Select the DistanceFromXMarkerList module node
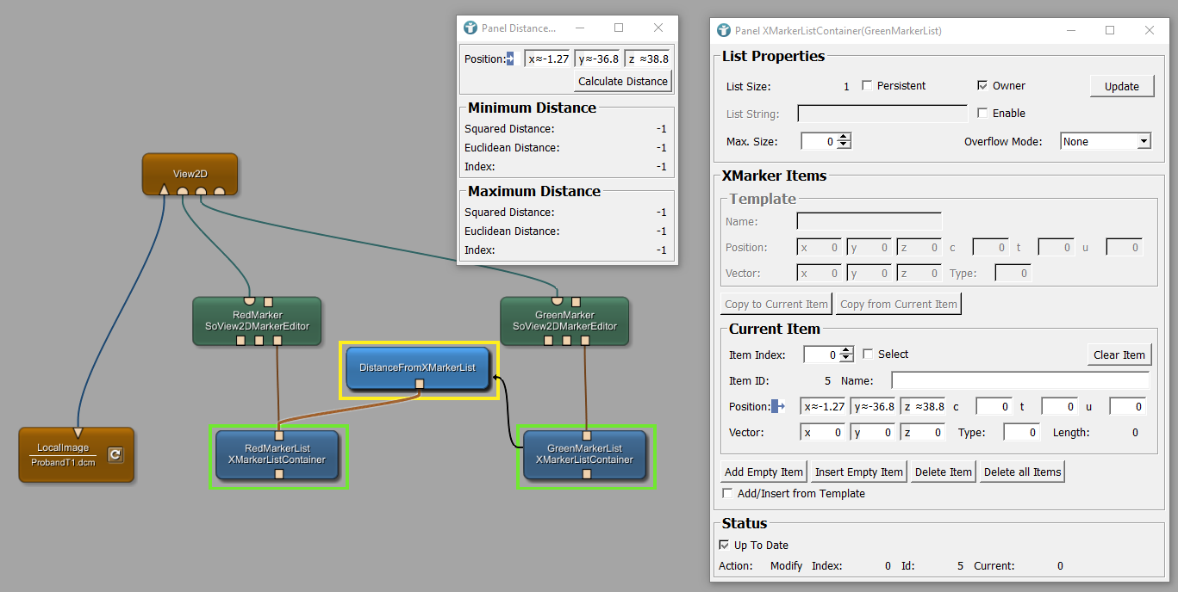 point(418,367)
